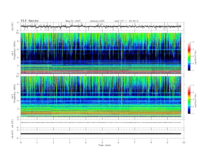Click the "station=ATH" header label
The width and height of the screenshot is (207, 160).
(97, 21)
